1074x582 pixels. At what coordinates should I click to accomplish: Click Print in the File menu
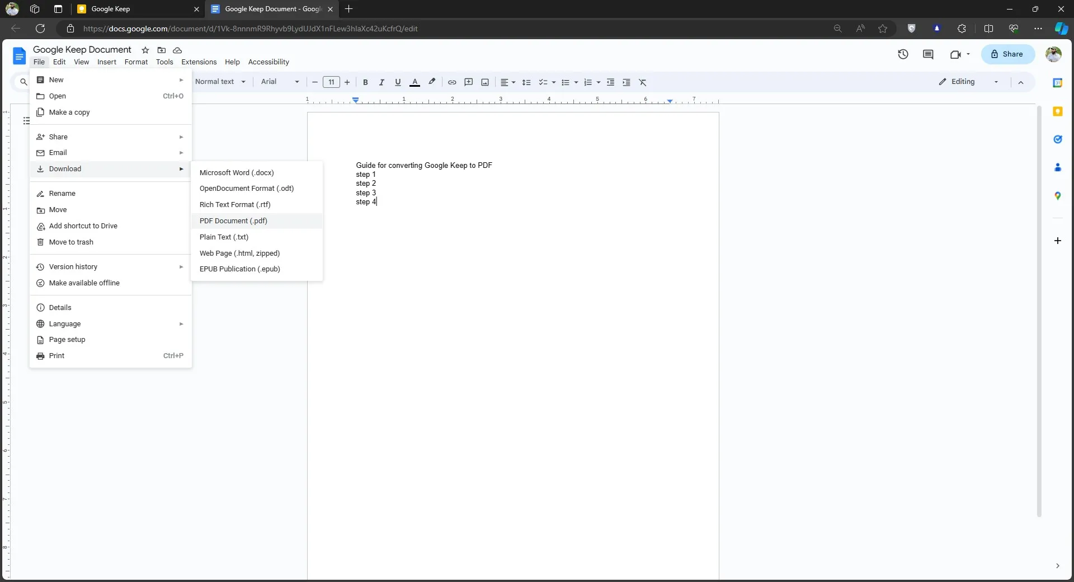[x=111, y=356]
